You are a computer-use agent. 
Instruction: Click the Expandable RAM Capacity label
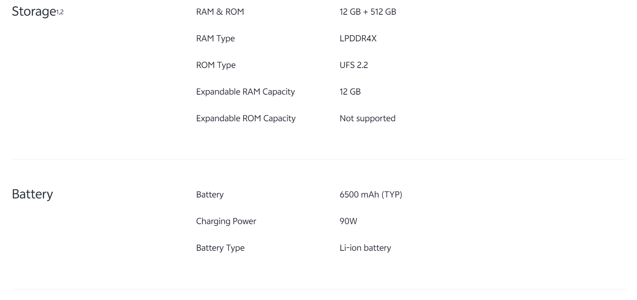(245, 92)
